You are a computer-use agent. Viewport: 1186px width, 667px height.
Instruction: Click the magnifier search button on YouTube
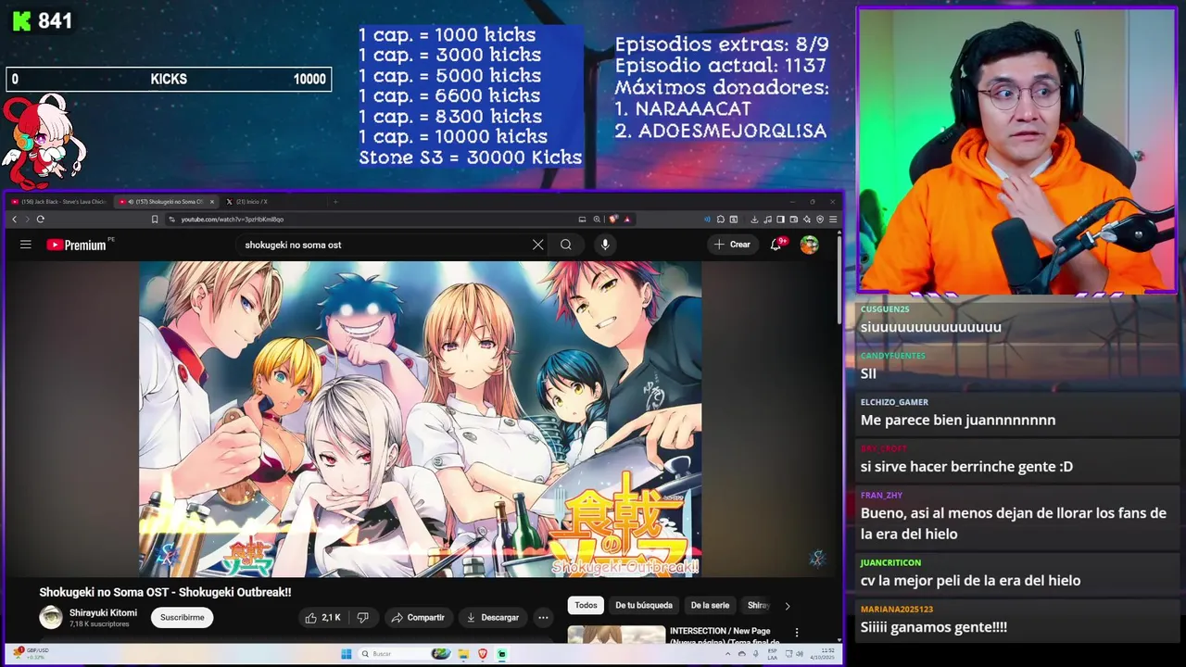(x=566, y=245)
